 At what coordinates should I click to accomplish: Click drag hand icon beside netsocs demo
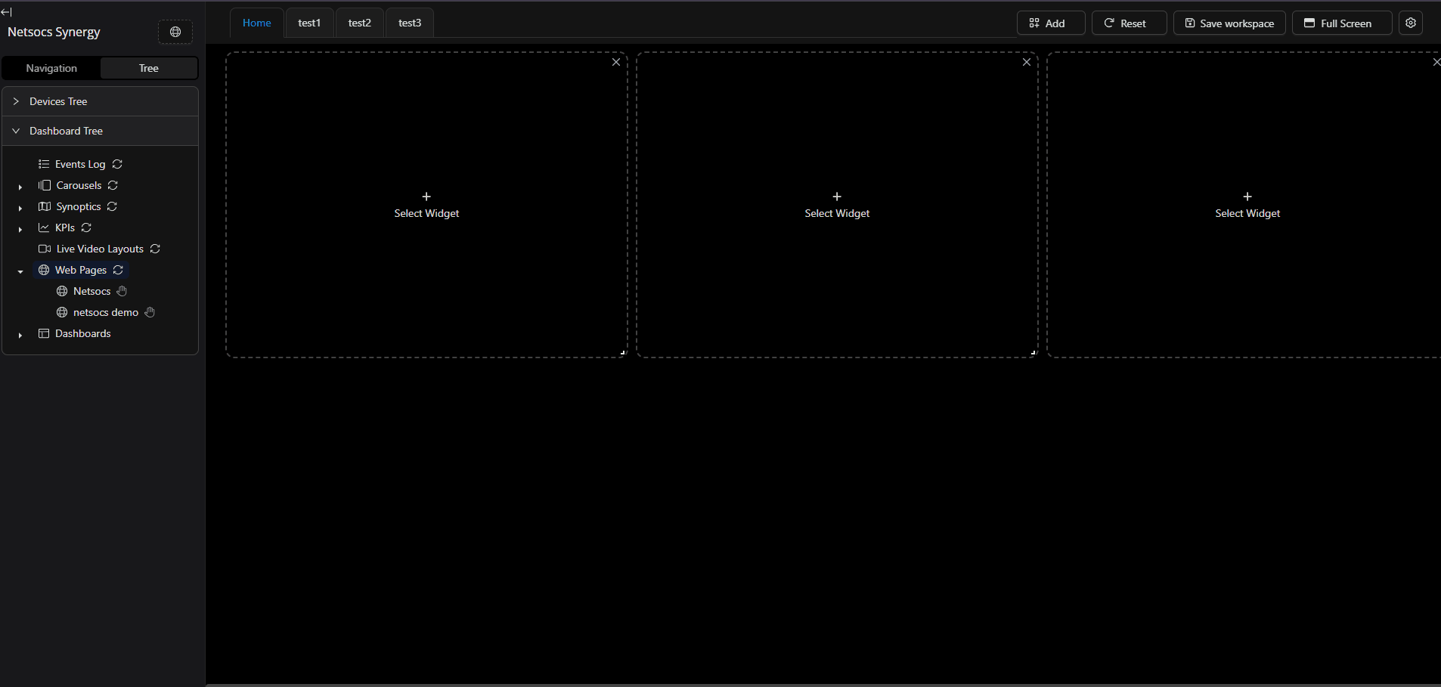[150, 312]
